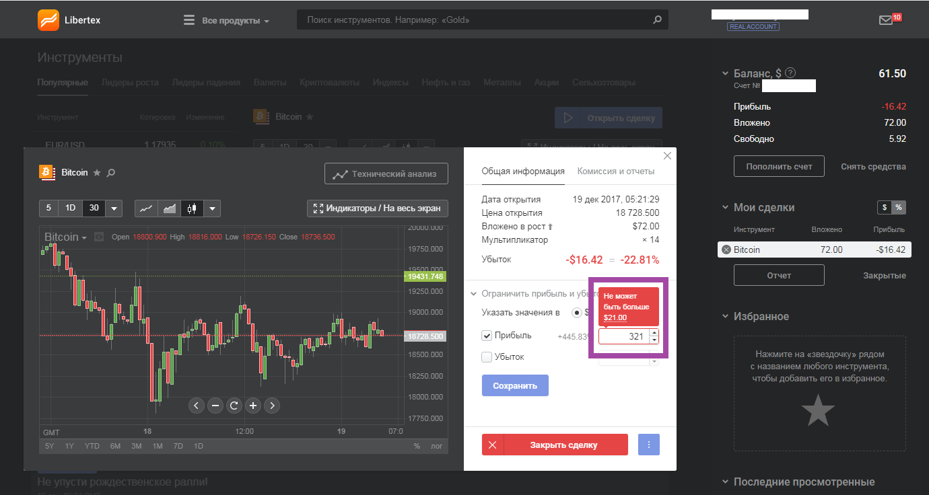This screenshot has height=495, width=929.
Task: Open the timeframe dropdown arrow
Action: (x=114, y=208)
